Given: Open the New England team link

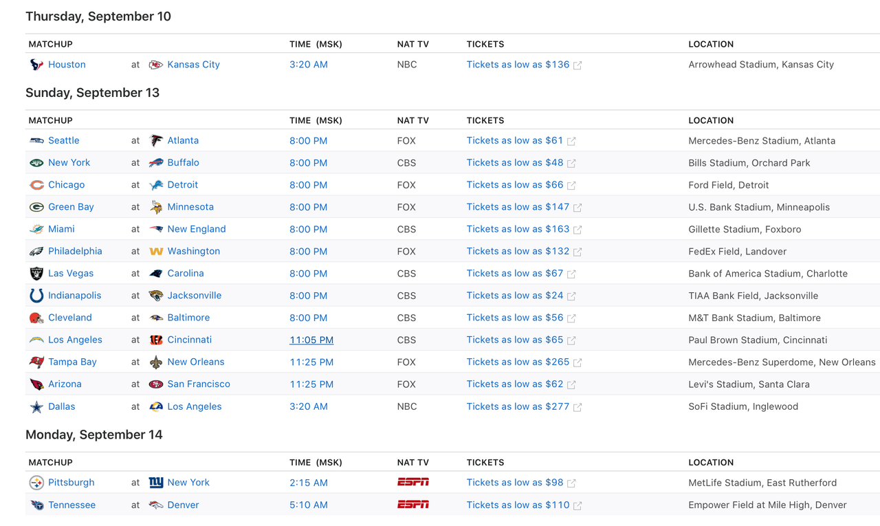Looking at the screenshot, I should tap(197, 229).
